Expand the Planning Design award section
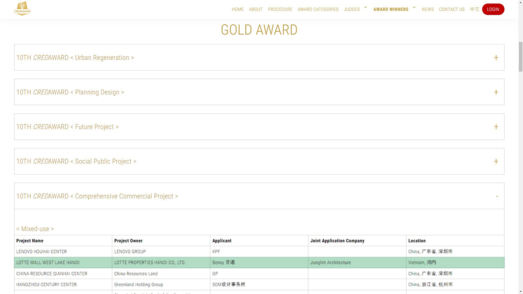Screen dimensions: 523x294 click(259, 92)
